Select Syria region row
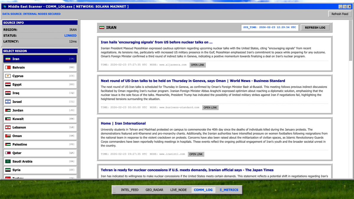Screen dimensions: 354x199 click(40, 170)
